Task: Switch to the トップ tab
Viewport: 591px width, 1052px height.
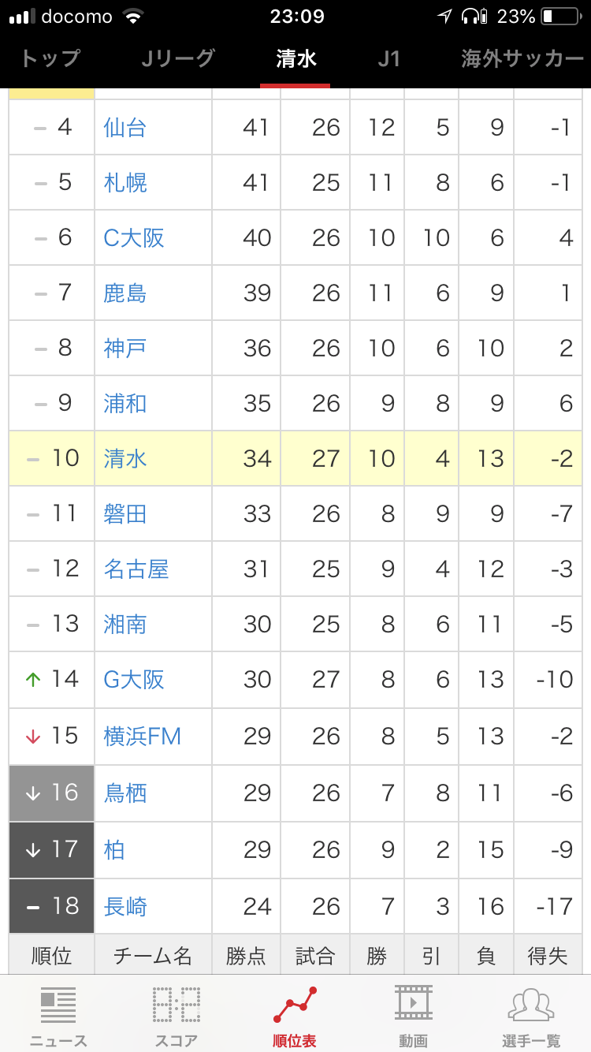Action: pyautogui.click(x=50, y=58)
